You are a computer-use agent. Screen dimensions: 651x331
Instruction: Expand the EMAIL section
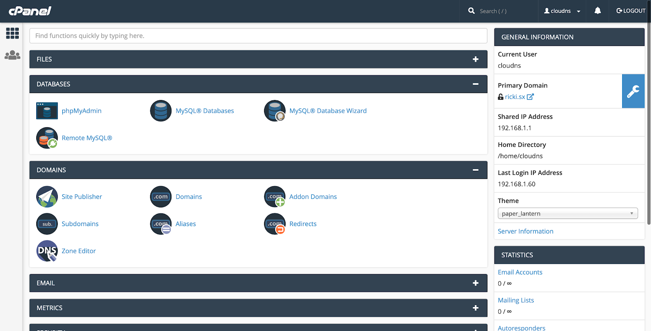pos(475,283)
